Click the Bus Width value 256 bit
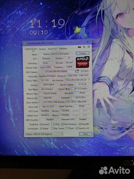This screenshot has height=179, width=134. click(x=82, y=93)
